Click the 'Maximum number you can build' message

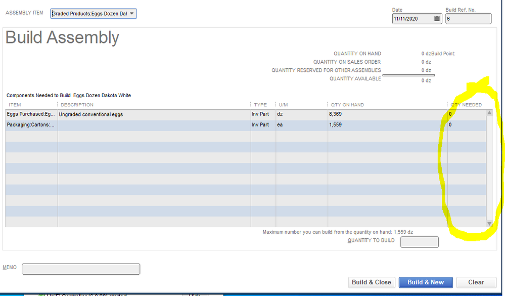coord(338,232)
